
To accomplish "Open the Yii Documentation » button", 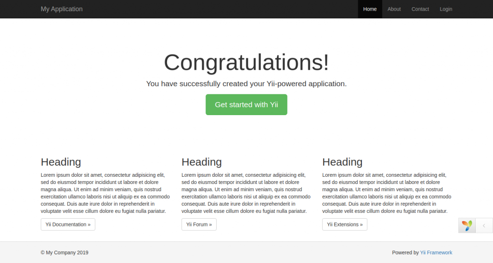I will coord(68,224).
